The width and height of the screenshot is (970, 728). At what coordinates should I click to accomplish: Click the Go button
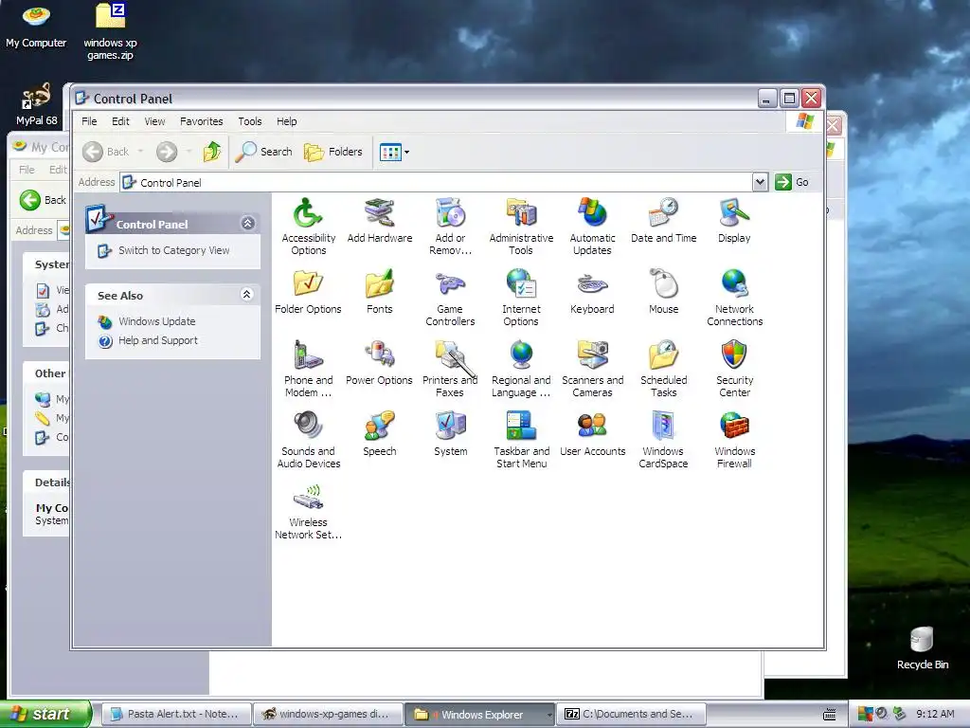[x=793, y=182]
